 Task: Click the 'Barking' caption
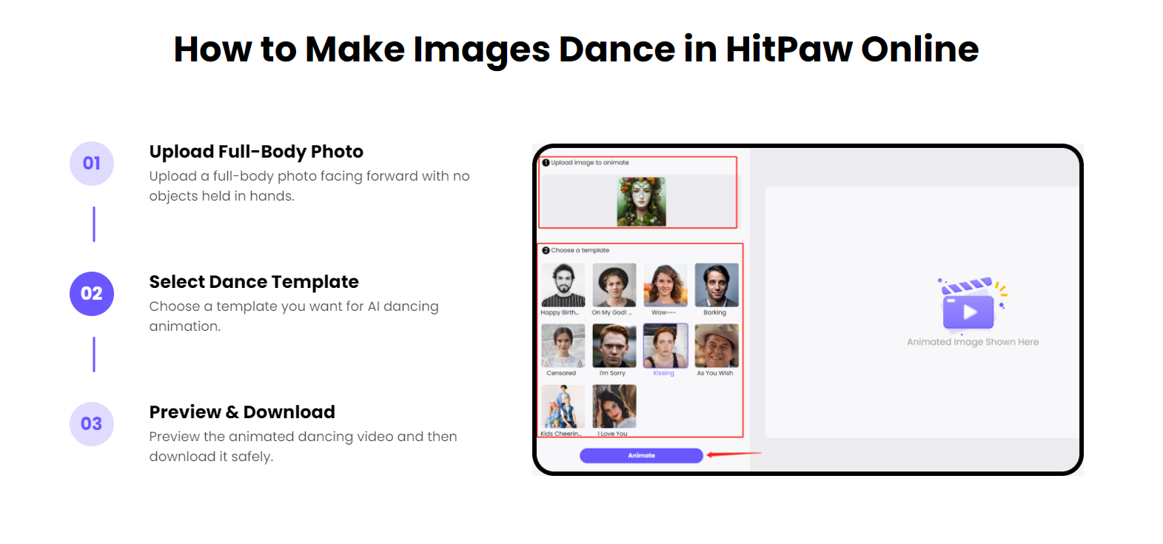(x=715, y=312)
